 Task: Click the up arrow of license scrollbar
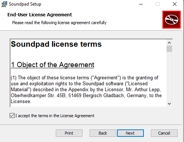point(169,43)
